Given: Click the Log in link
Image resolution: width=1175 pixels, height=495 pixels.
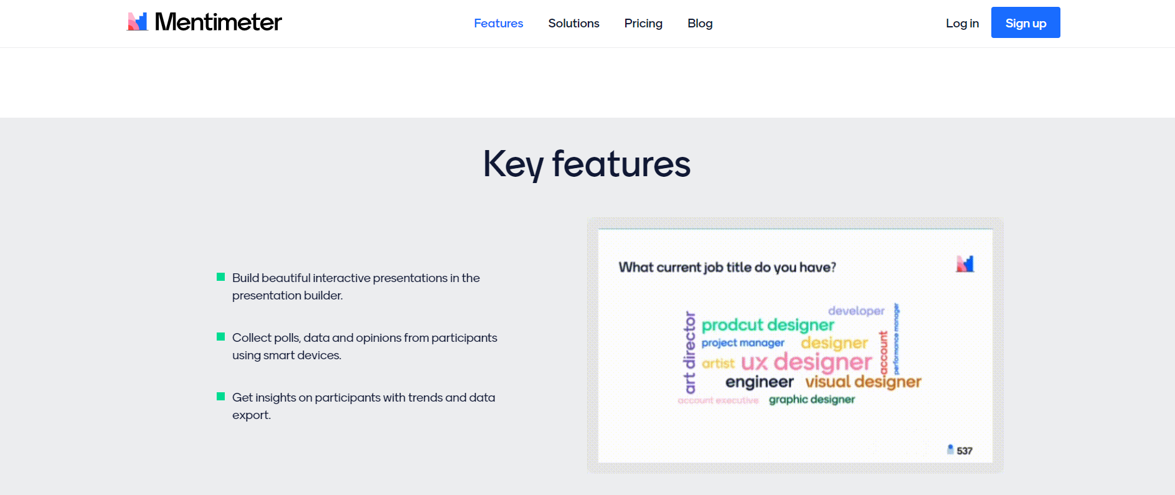Looking at the screenshot, I should pyautogui.click(x=962, y=24).
